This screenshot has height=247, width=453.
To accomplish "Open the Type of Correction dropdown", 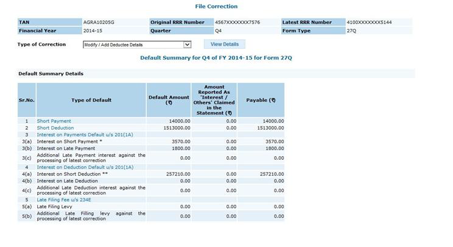I will (x=137, y=45).
